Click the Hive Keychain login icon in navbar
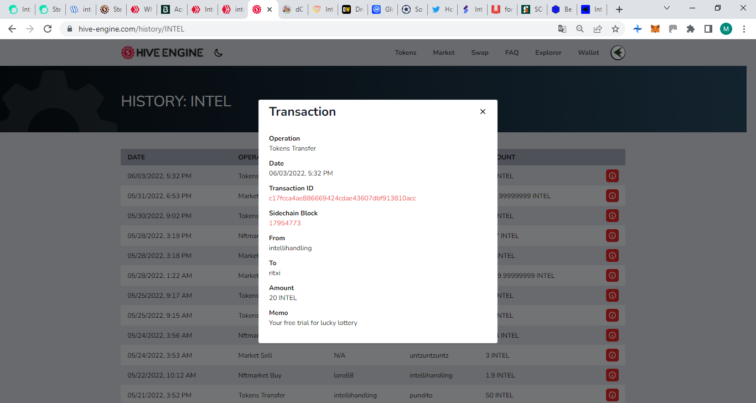Viewport: 756px width, 403px height. [x=618, y=53]
